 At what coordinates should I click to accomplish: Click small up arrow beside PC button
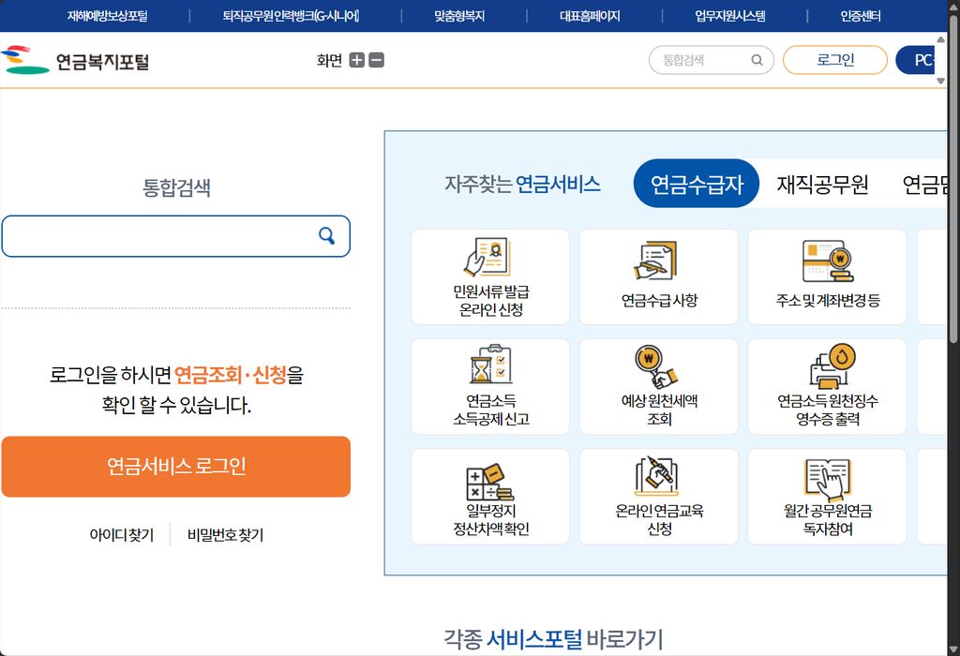941,39
